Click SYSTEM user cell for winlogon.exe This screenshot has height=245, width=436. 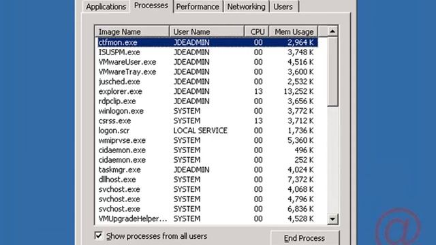tap(187, 111)
